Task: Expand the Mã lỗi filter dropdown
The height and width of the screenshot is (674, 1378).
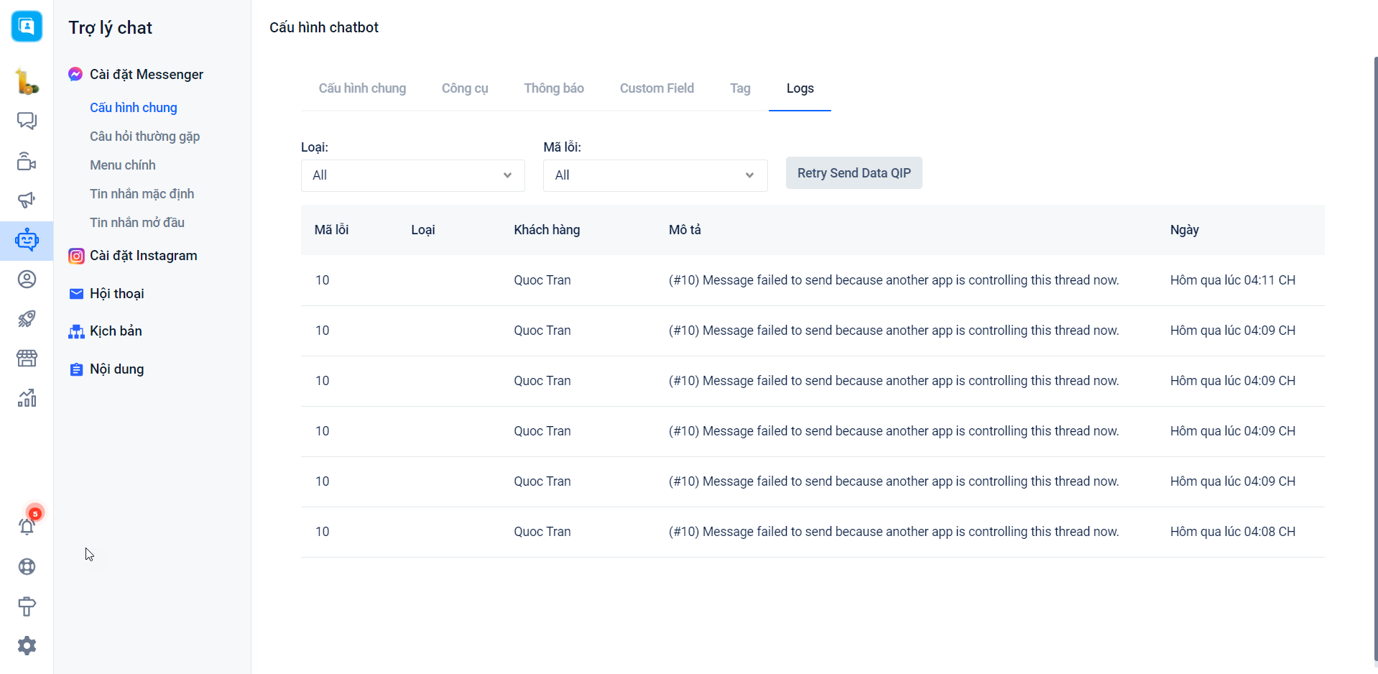Action: coord(655,175)
